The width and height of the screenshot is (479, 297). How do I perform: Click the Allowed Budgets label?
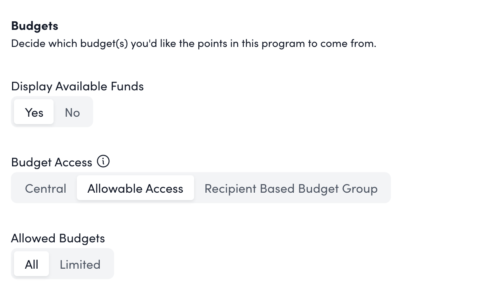pos(58,238)
